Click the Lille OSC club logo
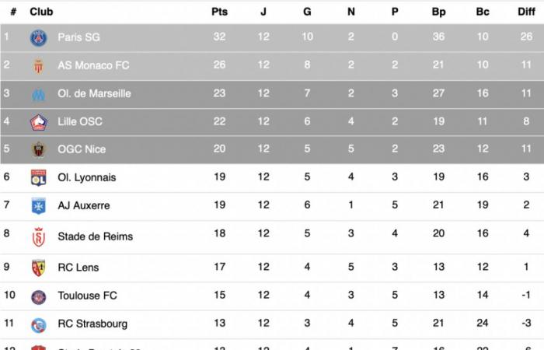This screenshot has width=544, height=350. click(x=38, y=122)
